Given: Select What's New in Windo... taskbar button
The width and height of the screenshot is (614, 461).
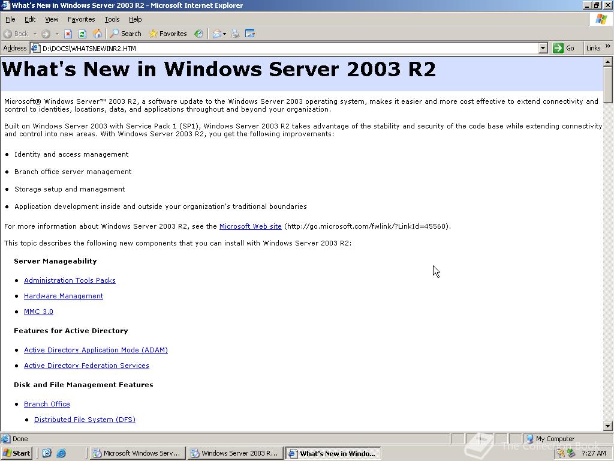Looking at the screenshot, I should 333,454.
